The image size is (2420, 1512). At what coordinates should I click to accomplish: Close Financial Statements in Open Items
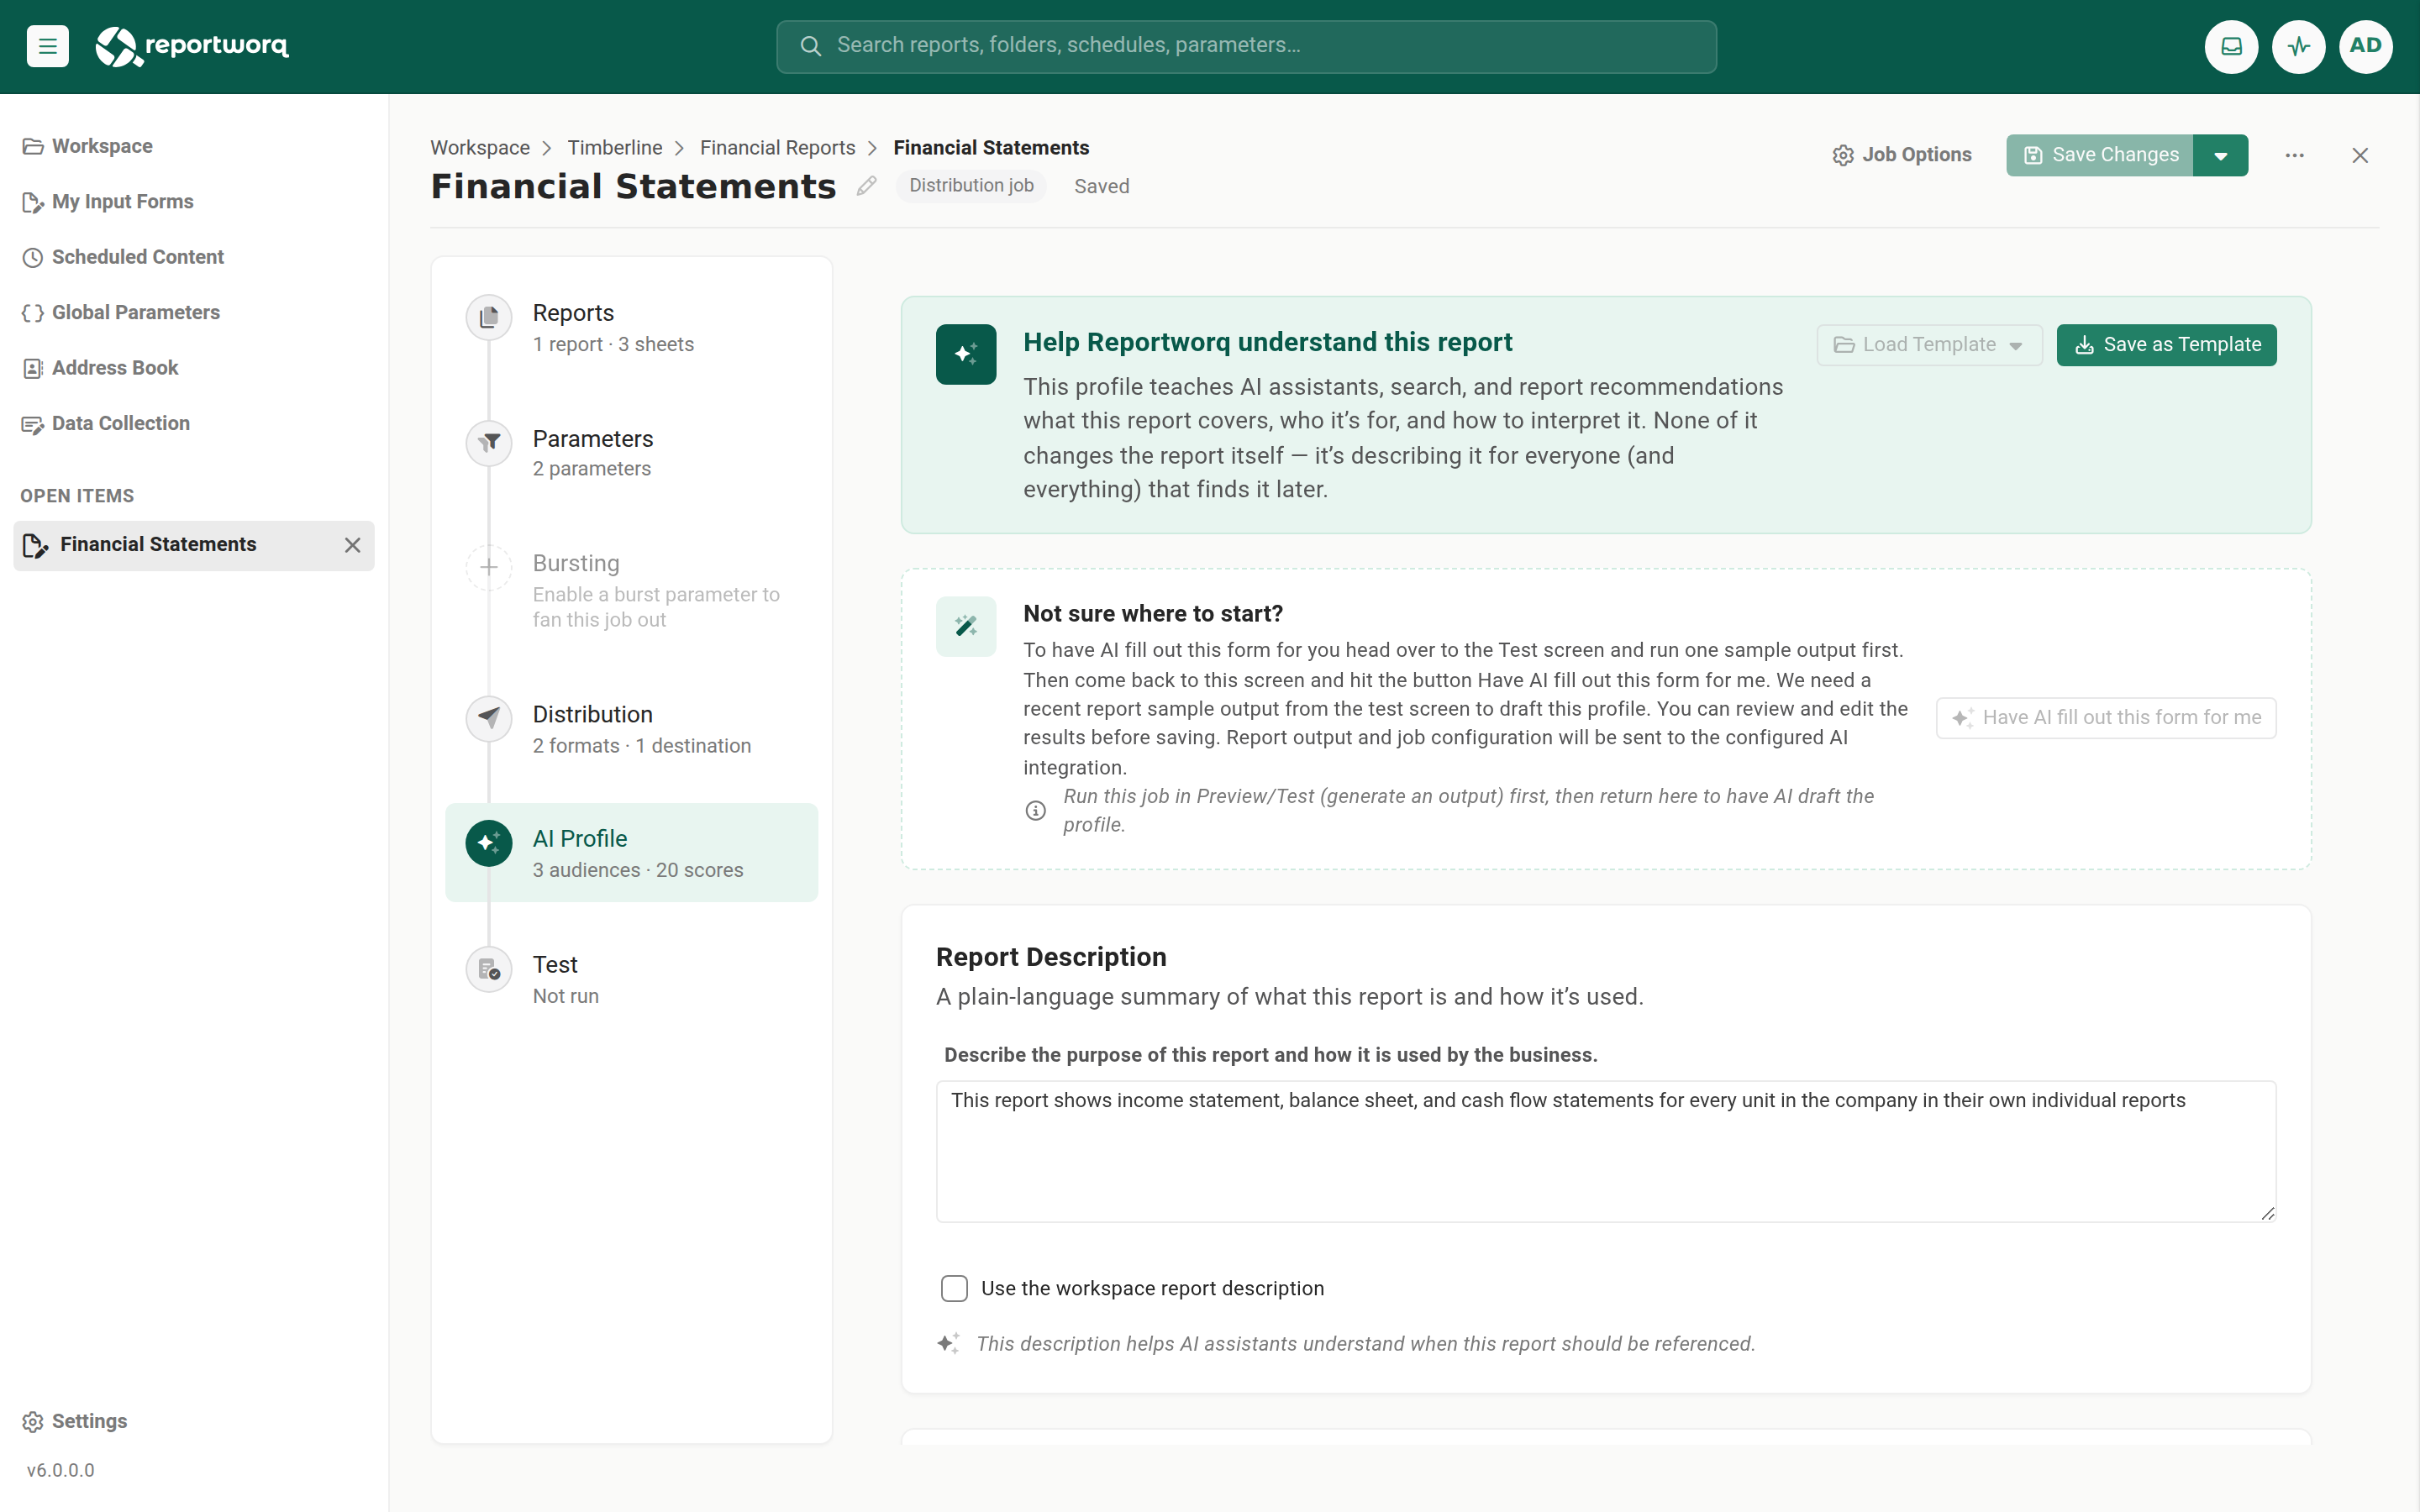352,545
